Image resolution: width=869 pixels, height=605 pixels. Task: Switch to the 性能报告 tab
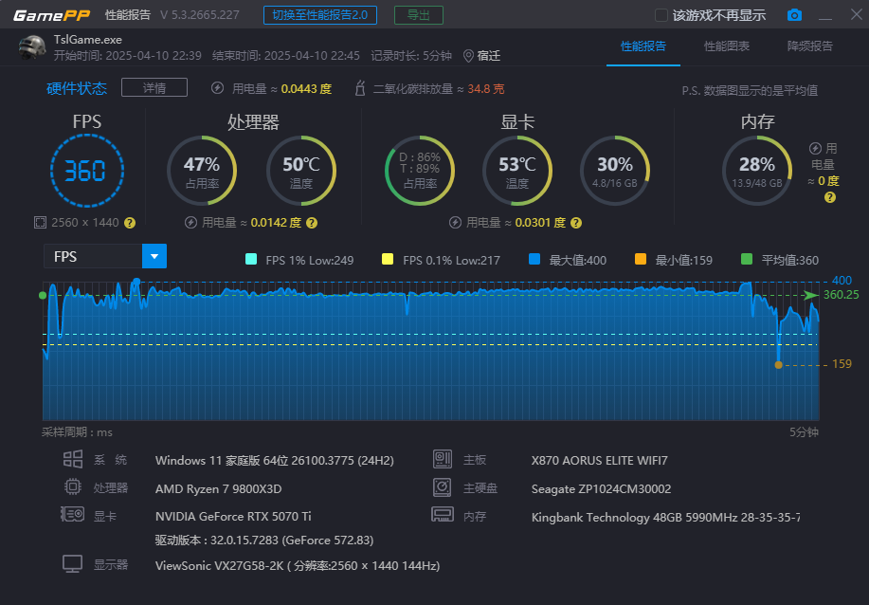pyautogui.click(x=643, y=46)
